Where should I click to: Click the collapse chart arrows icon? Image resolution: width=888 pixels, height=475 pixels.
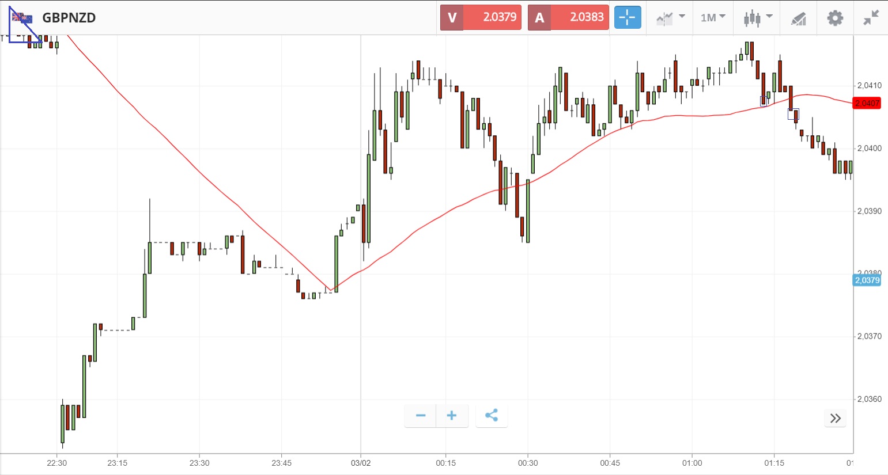pyautogui.click(x=871, y=18)
